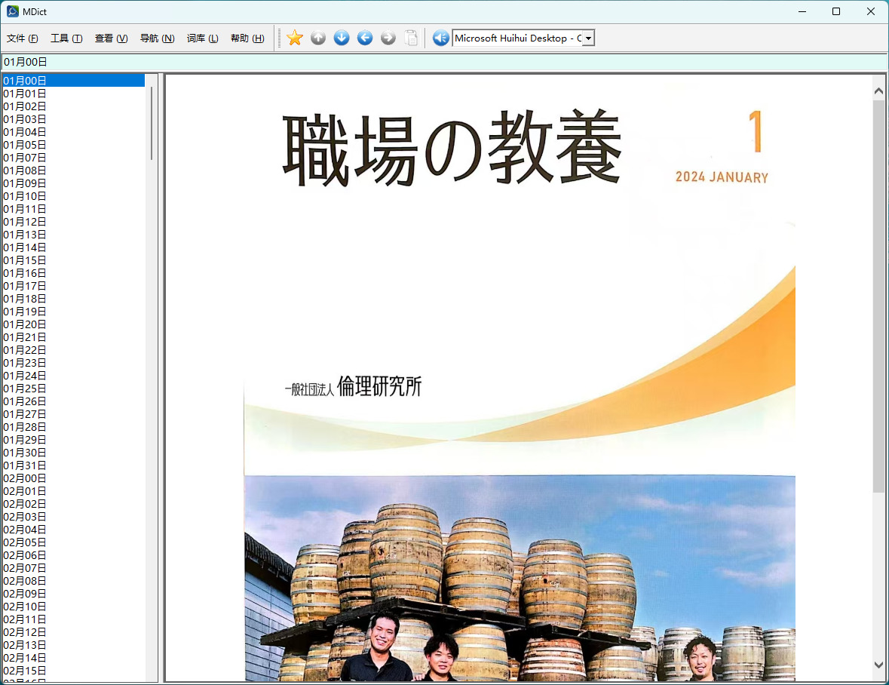Expand the Microsoft Huihui Desktop voice dropdown
This screenshot has width=889, height=685.
588,38
